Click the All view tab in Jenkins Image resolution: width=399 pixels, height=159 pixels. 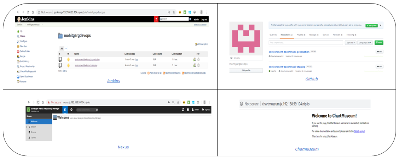(61, 49)
